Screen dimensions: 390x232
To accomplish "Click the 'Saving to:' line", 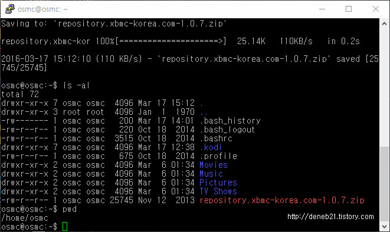I will pos(114,24).
